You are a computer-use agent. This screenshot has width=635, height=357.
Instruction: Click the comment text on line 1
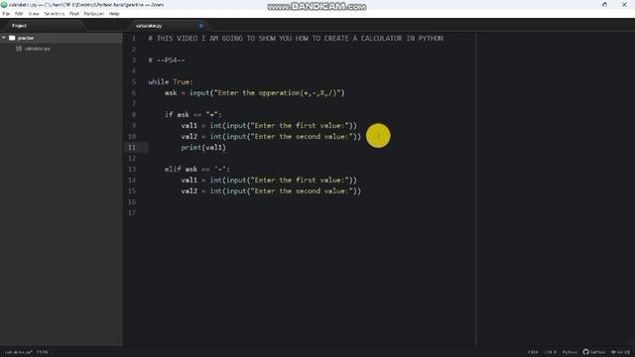(296, 39)
